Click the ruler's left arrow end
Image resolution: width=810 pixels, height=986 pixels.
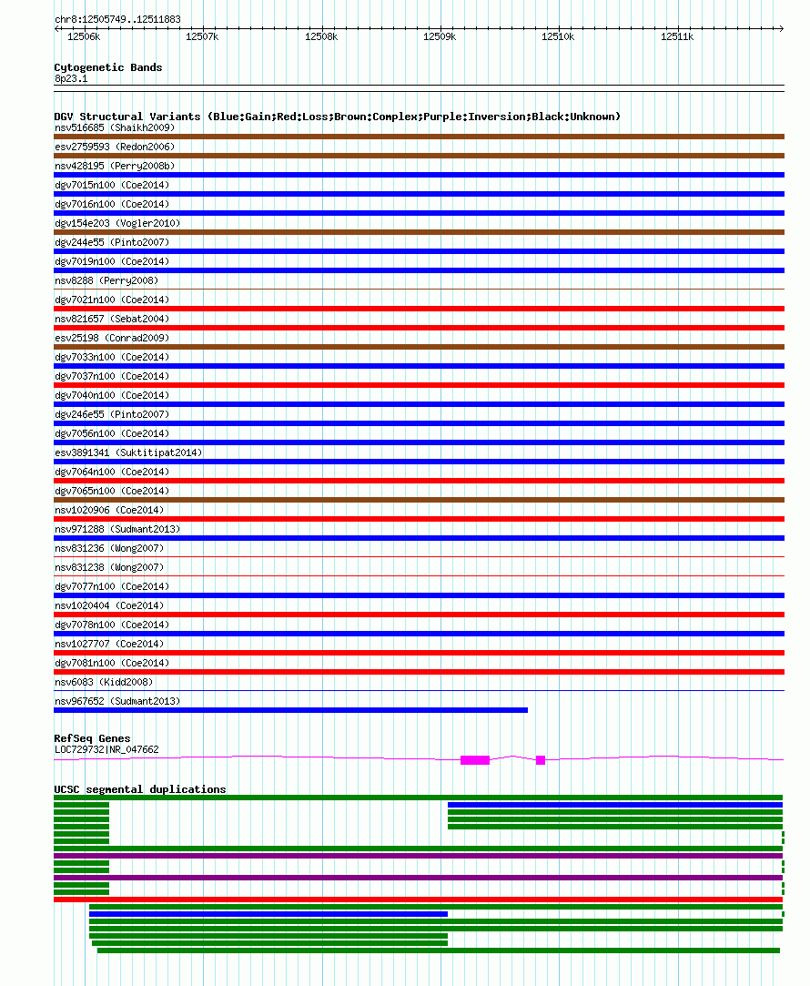[x=56, y=28]
